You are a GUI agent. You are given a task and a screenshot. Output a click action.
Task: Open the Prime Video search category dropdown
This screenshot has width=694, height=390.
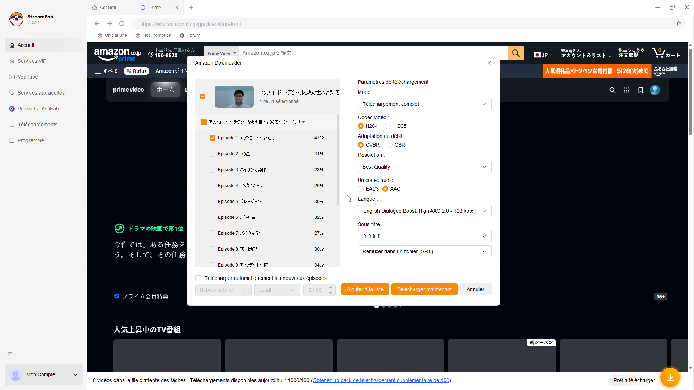coord(221,53)
